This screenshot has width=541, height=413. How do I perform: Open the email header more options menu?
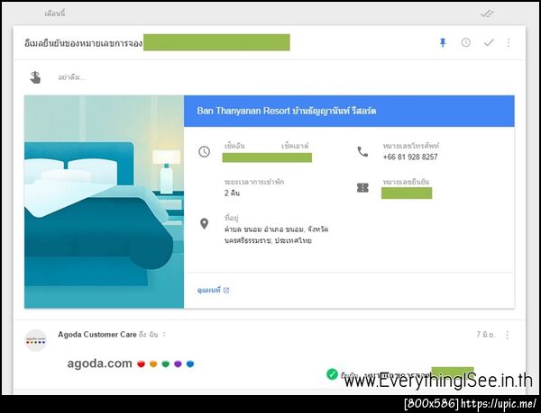509,42
